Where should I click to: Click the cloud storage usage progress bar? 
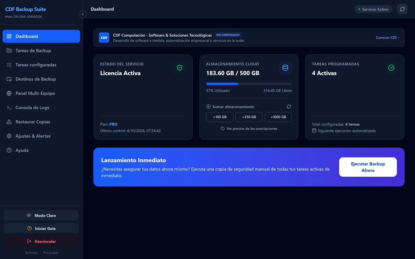pyautogui.click(x=249, y=84)
